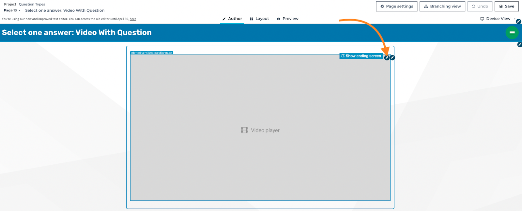
Task: Click the Undo button
Action: pyautogui.click(x=480, y=7)
